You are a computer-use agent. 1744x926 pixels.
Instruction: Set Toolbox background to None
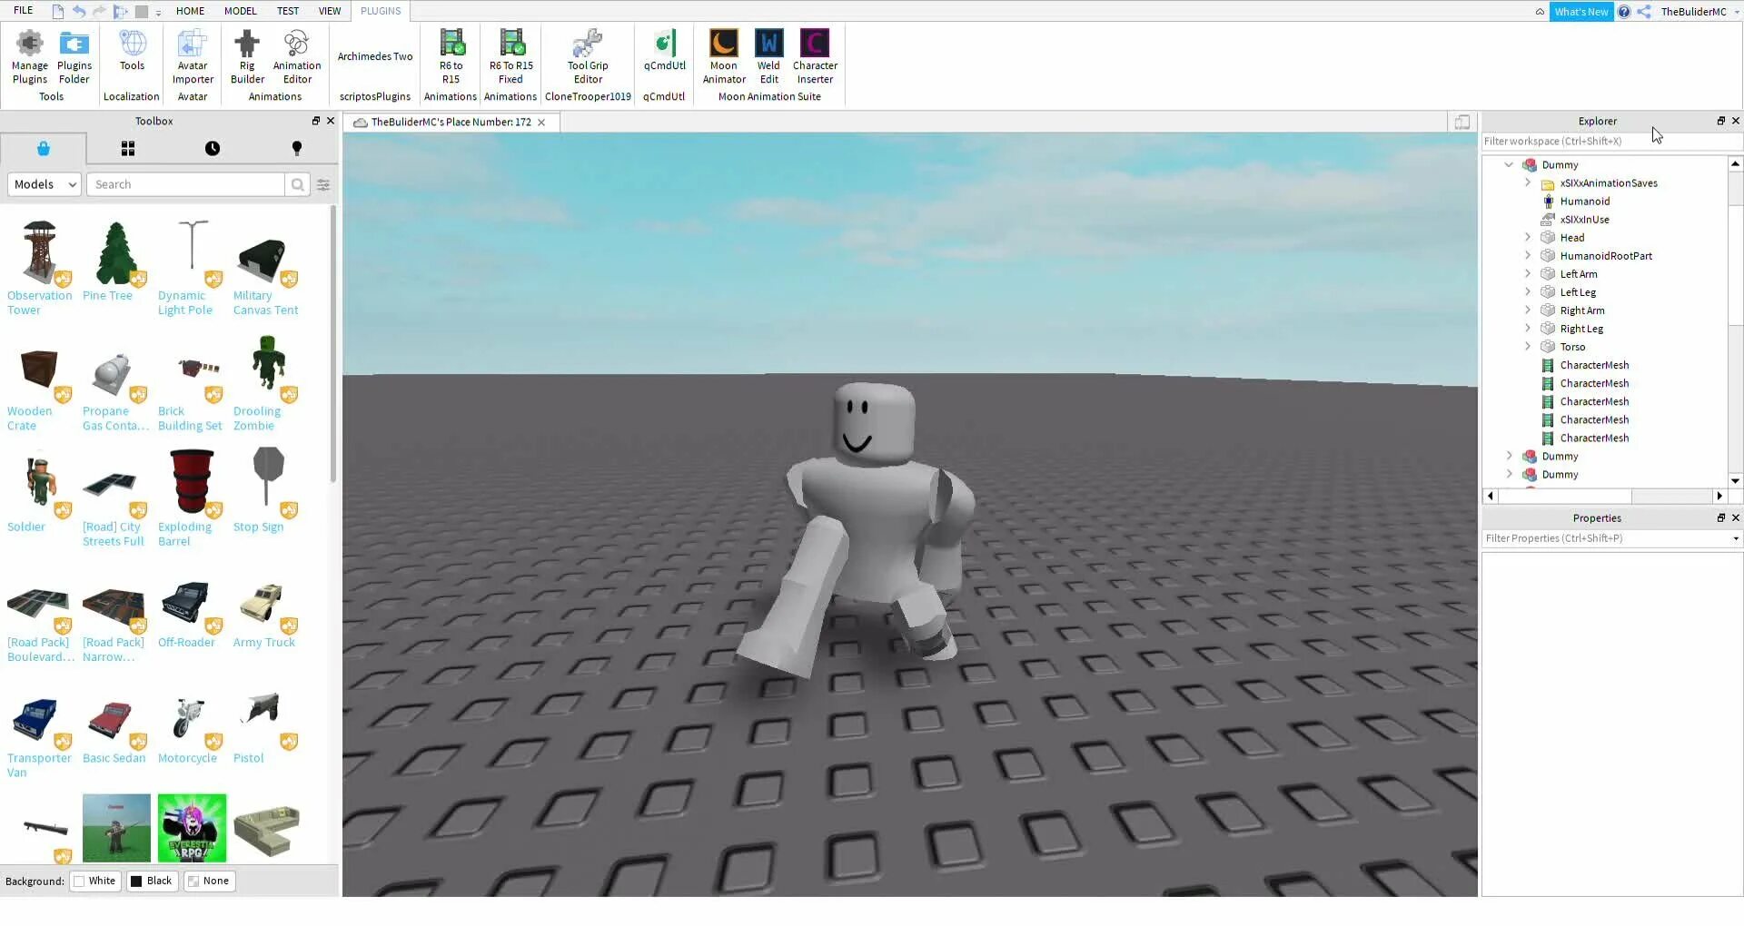click(209, 882)
